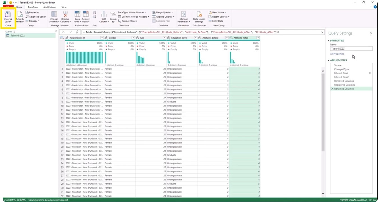The height and width of the screenshot is (202, 378).
Task: Open the Append Queries dropdown
Action: pos(163,17)
